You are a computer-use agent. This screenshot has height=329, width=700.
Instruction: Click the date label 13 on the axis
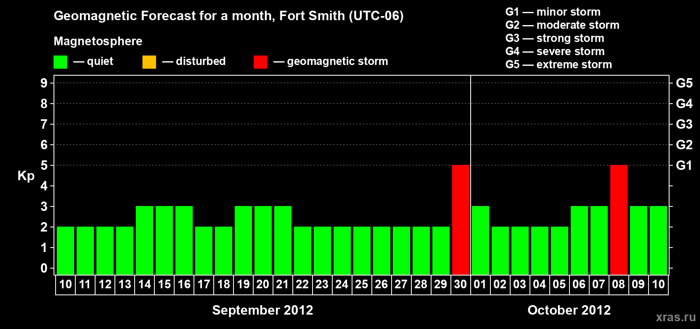point(125,284)
